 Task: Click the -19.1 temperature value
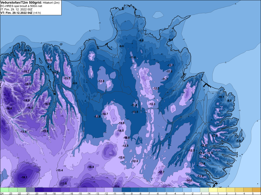click(x=24, y=177)
